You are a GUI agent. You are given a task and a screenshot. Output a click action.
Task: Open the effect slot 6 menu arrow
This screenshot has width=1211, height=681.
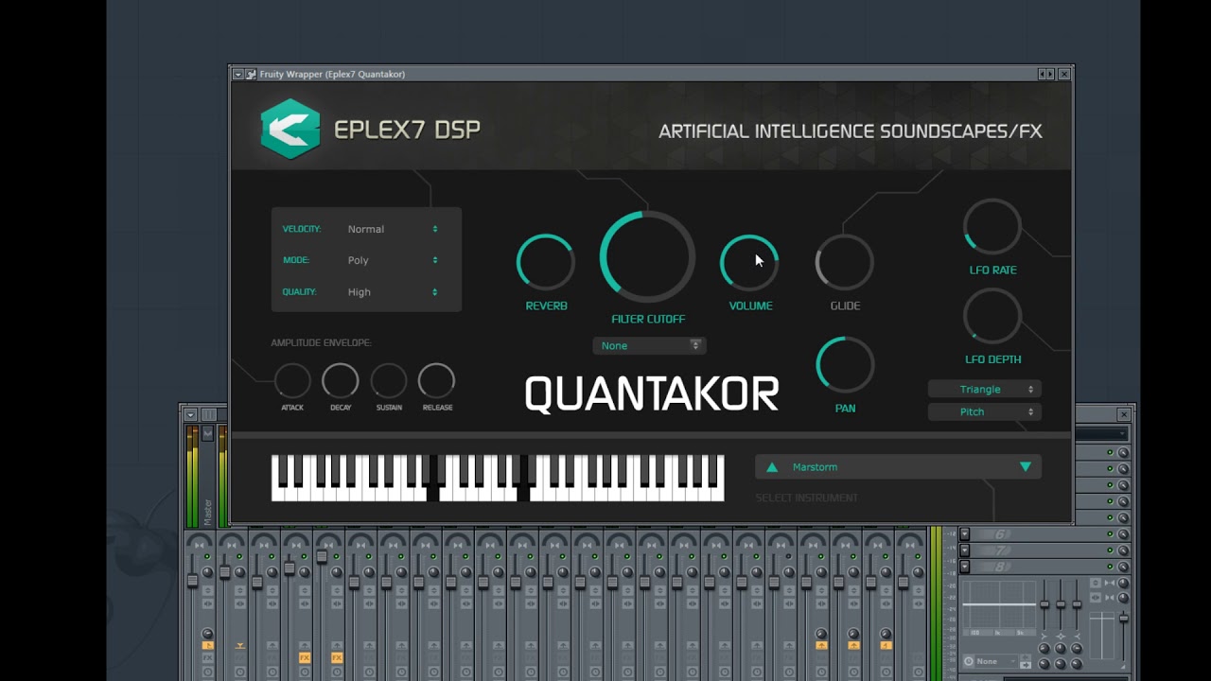pyautogui.click(x=964, y=534)
